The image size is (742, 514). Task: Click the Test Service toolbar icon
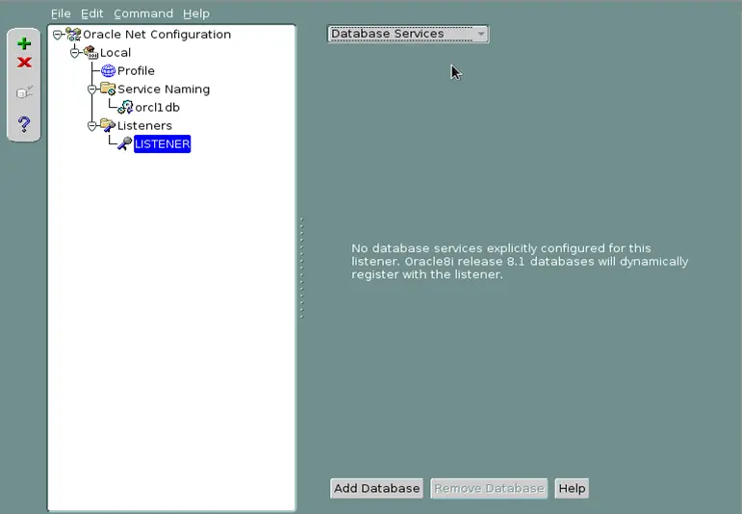tap(24, 92)
